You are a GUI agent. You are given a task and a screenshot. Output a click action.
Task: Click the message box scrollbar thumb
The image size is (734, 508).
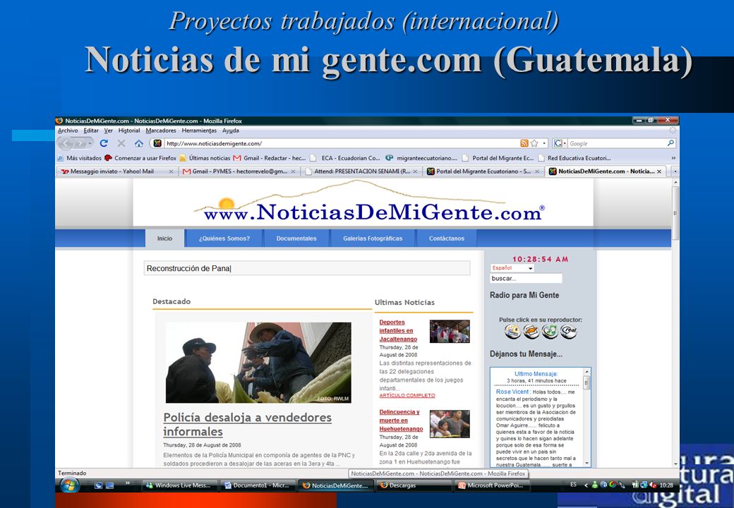[586, 384]
